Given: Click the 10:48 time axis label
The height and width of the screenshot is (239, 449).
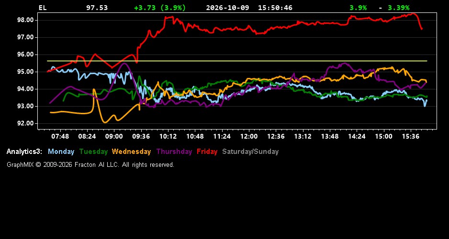Looking at the screenshot, I should 195,137.
